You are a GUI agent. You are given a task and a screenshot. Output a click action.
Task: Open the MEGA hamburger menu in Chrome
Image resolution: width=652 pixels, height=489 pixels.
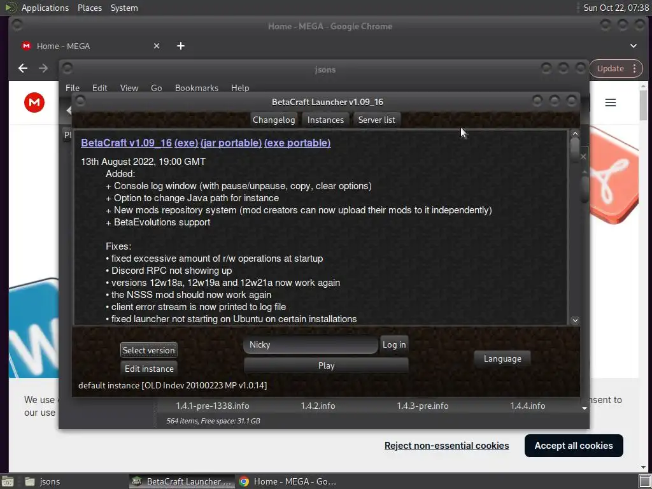pyautogui.click(x=611, y=103)
